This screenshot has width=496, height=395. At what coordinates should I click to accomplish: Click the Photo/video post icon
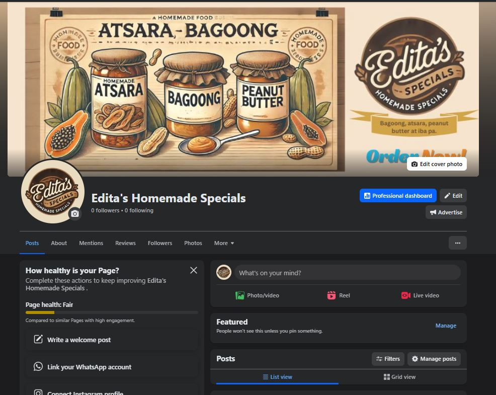pyautogui.click(x=240, y=295)
